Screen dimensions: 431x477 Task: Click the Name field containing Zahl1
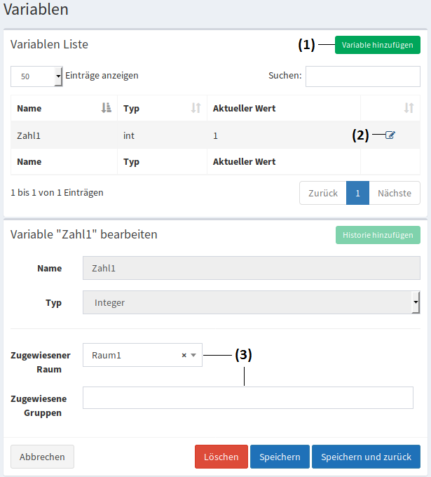[x=251, y=268]
